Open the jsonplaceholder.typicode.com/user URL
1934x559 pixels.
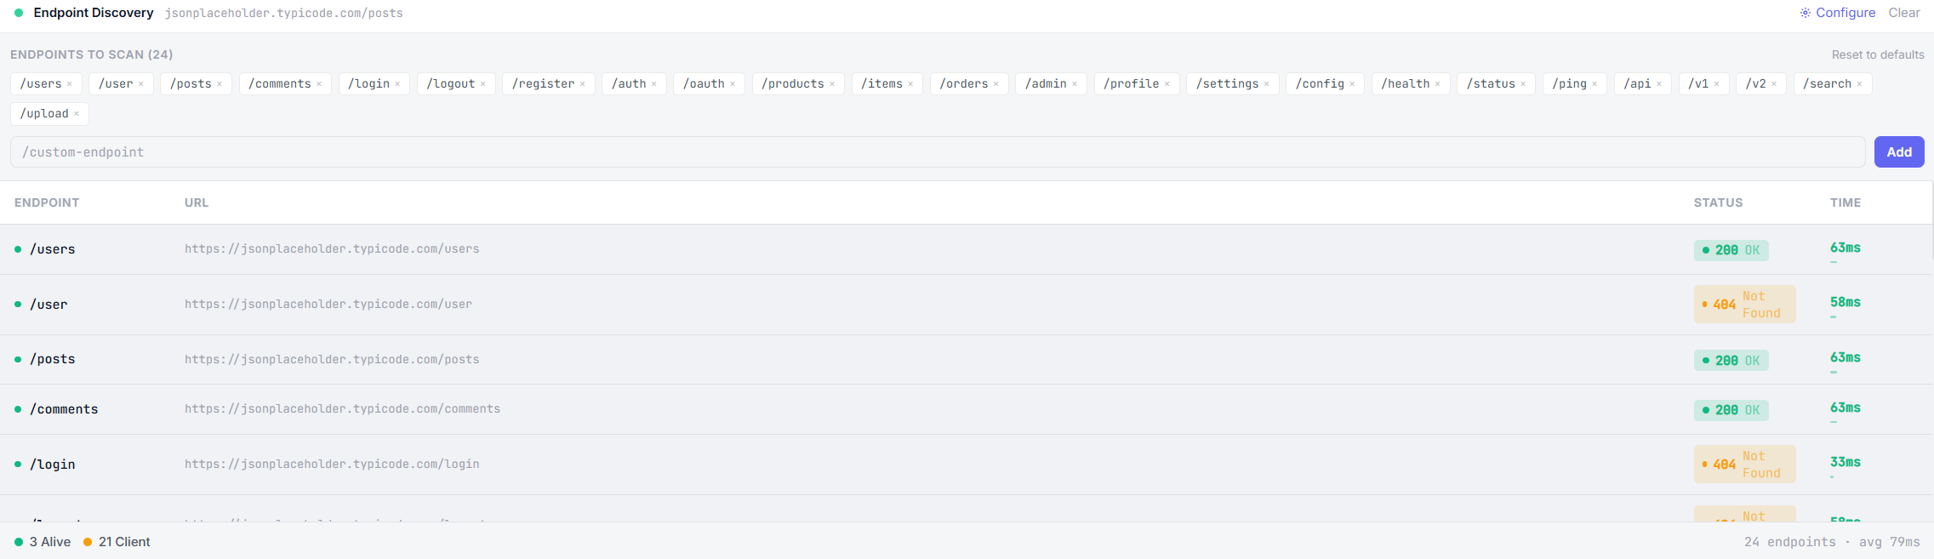point(328,305)
